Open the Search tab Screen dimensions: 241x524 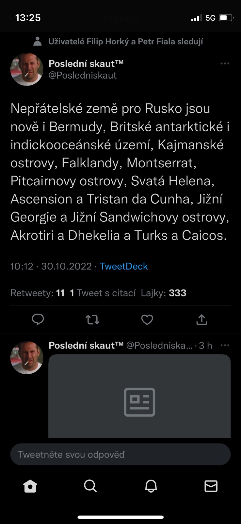pos(90,486)
